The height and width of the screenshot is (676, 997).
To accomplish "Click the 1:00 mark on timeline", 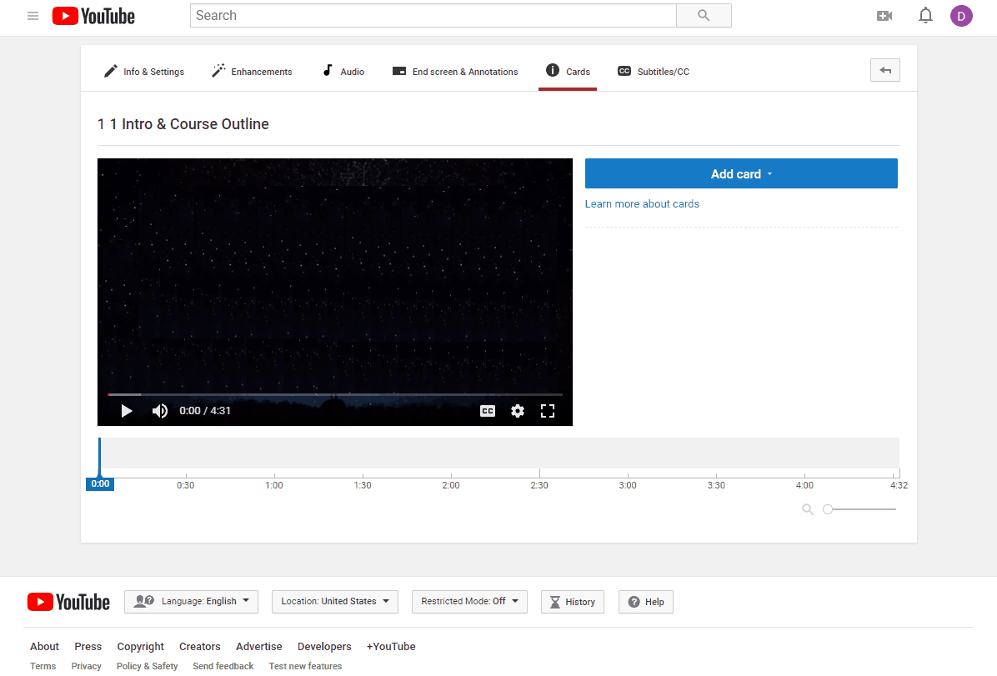I will click(x=274, y=484).
